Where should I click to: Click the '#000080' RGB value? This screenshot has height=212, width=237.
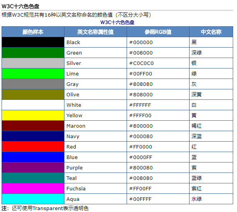(141, 137)
